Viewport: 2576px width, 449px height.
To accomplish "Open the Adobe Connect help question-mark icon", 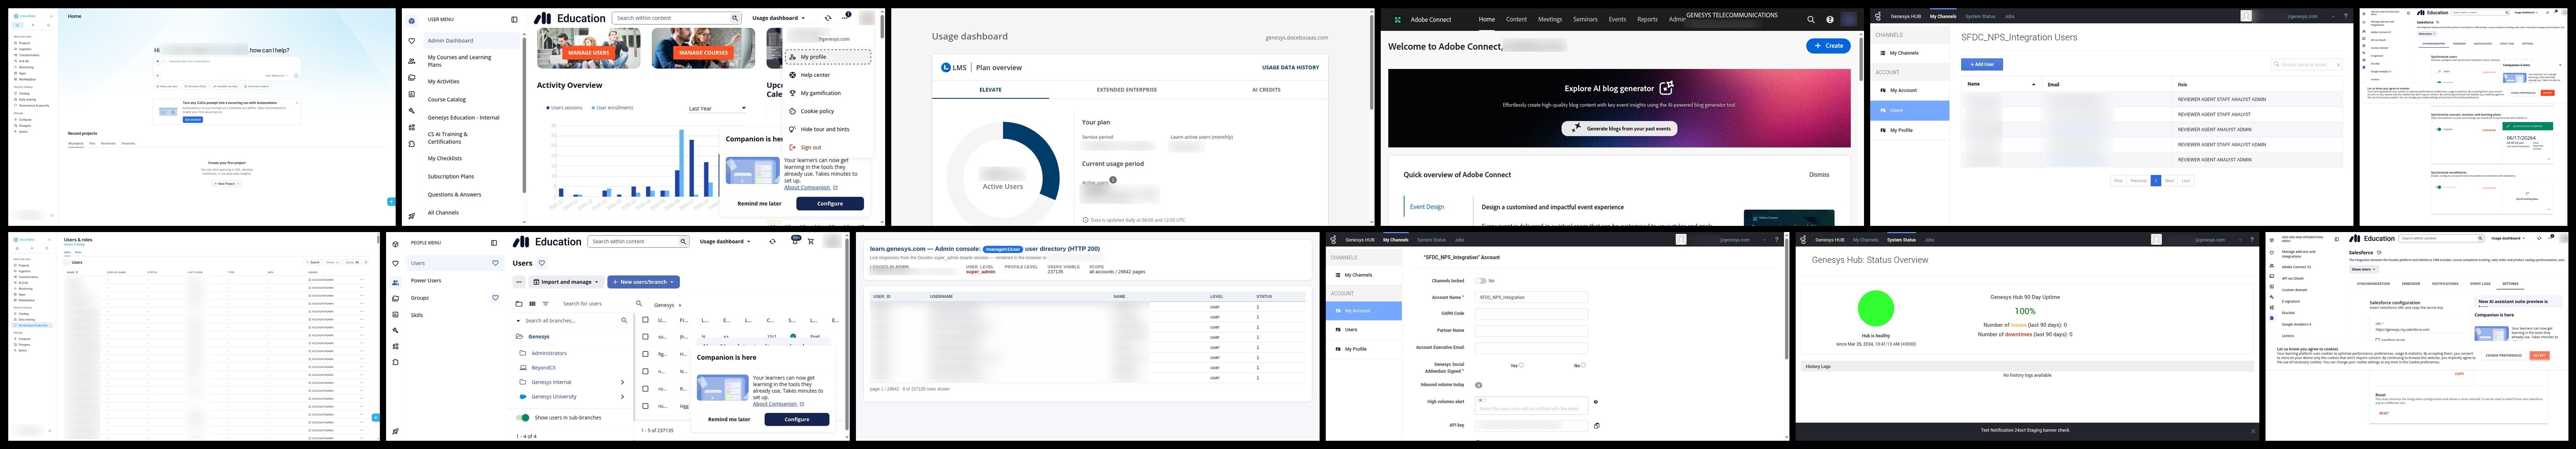I will pos(1830,19).
